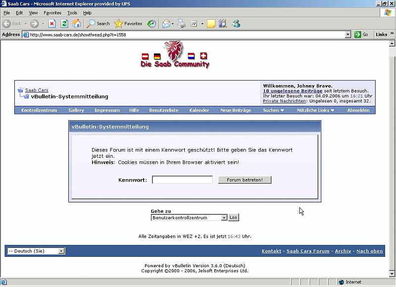Expand the Links toolbar chevron
The image size is (396, 287).
(x=392, y=33)
